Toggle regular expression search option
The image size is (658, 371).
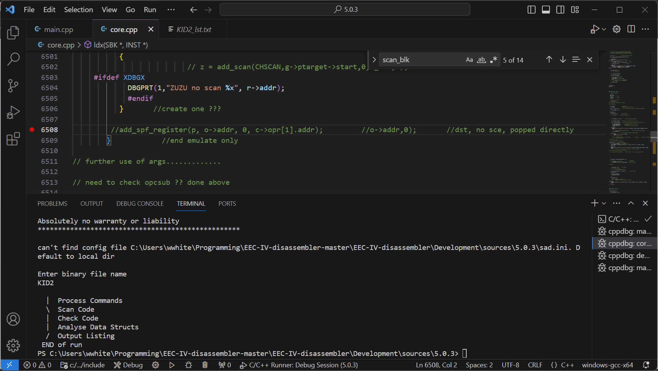coord(493,60)
